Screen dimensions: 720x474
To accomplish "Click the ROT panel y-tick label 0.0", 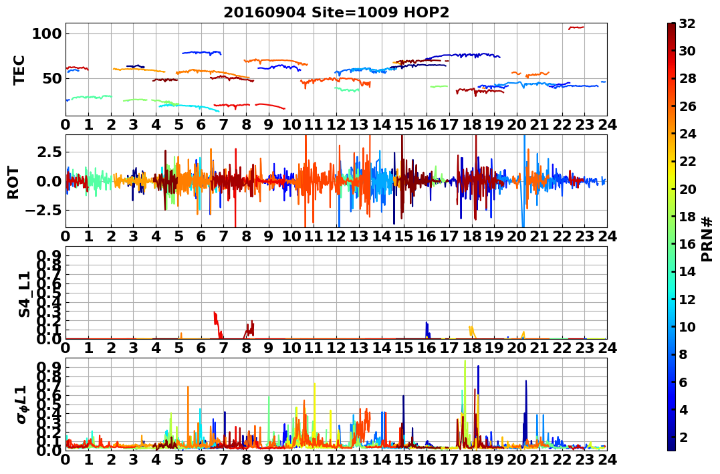I will [x=47, y=181].
